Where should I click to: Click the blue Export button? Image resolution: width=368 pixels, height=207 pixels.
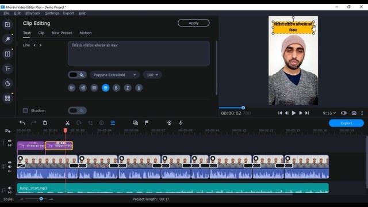[x=346, y=123]
